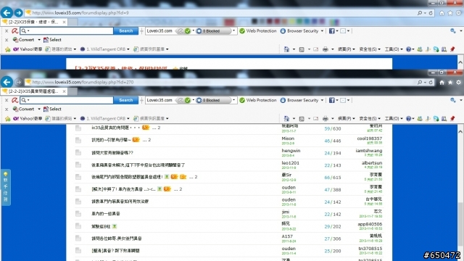Toggle Browser Security in the front window toolbar
The image size is (464, 261).
coord(299,100)
